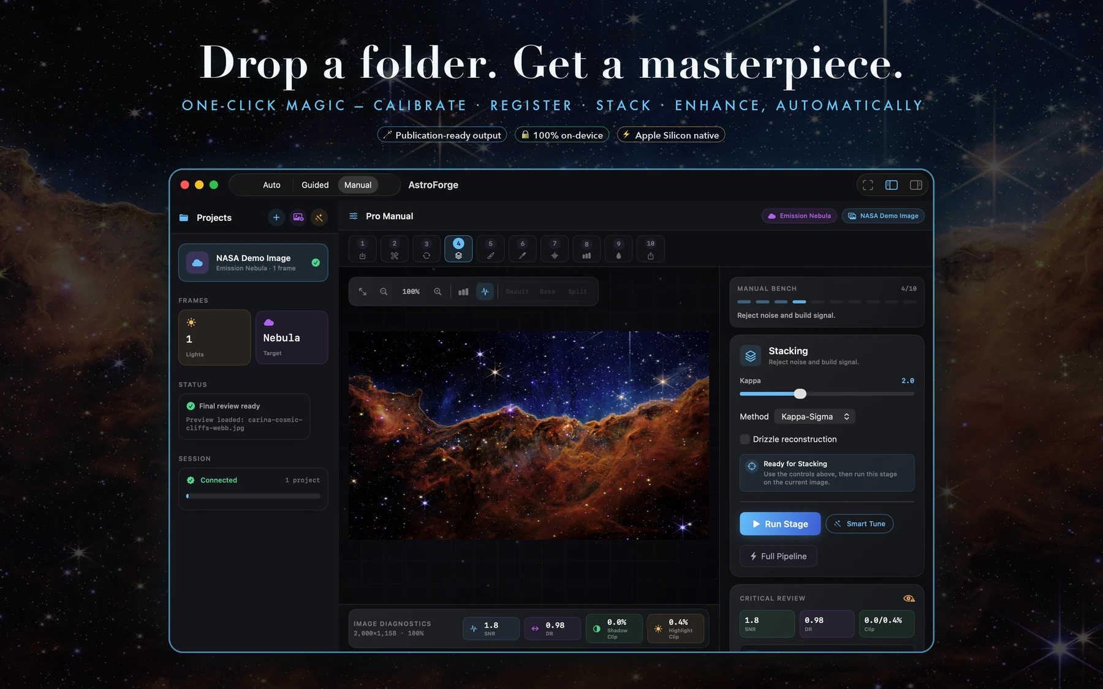This screenshot has width=1103, height=689.
Task: Click the Projects folder icon
Action: pyautogui.click(x=184, y=217)
